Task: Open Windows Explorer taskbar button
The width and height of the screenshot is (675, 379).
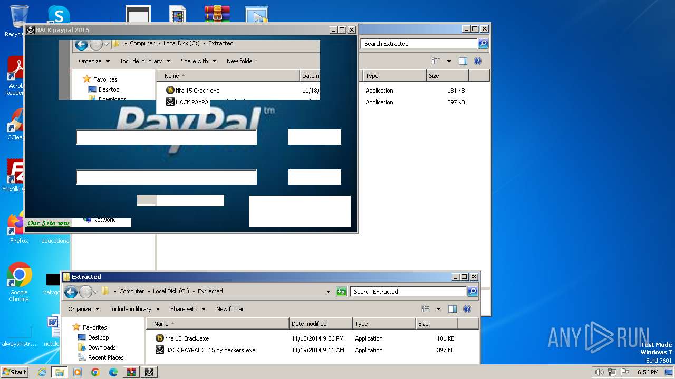Action: [x=60, y=372]
